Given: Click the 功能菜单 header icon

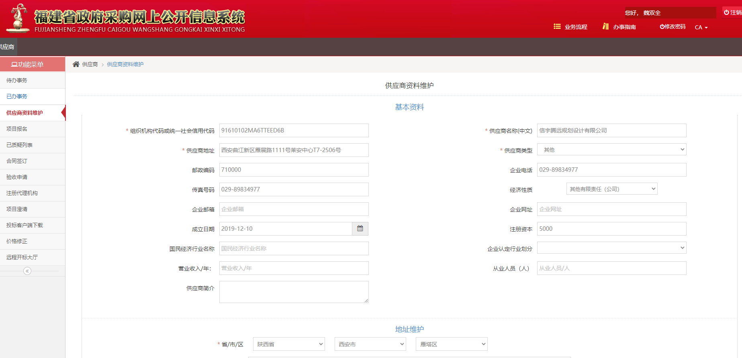Looking at the screenshot, I should click(14, 64).
